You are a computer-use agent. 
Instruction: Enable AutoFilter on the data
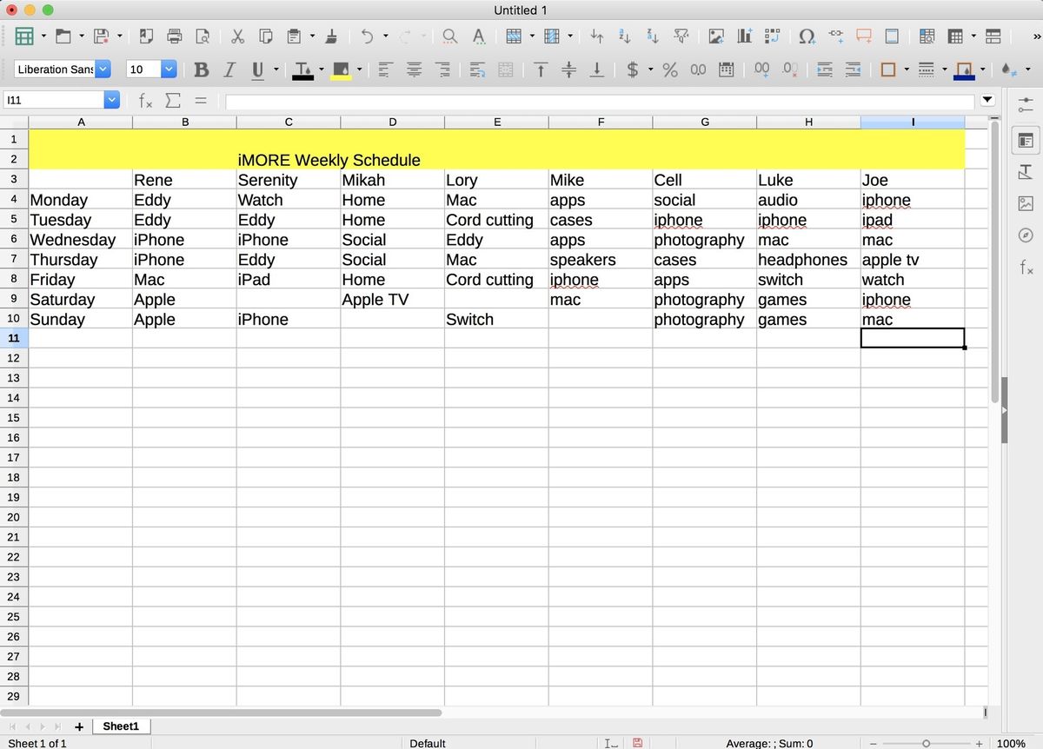[x=681, y=36]
